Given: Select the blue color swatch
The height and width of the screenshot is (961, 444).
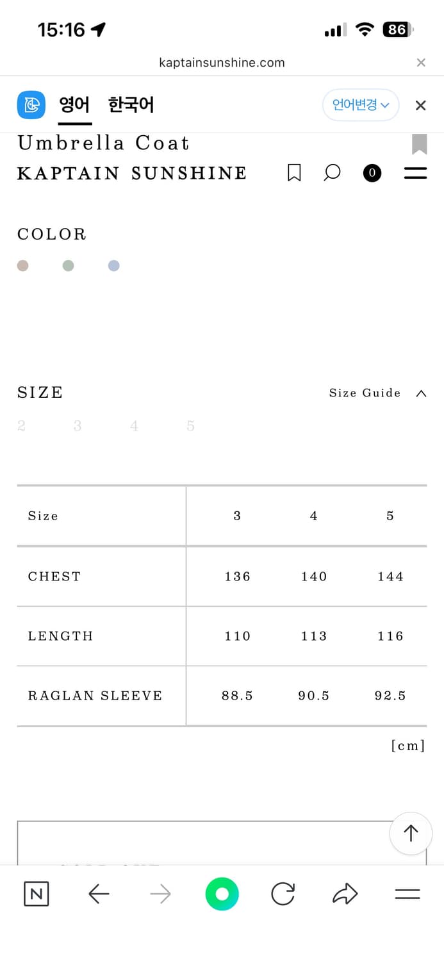Looking at the screenshot, I should 113,265.
